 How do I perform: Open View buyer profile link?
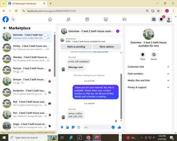tap(100, 52)
